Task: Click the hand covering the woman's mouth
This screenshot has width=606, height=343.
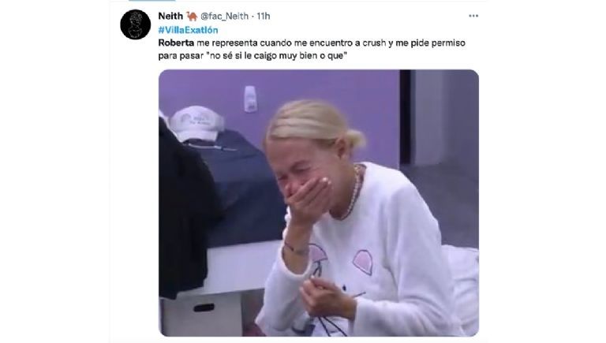Action: [308, 198]
